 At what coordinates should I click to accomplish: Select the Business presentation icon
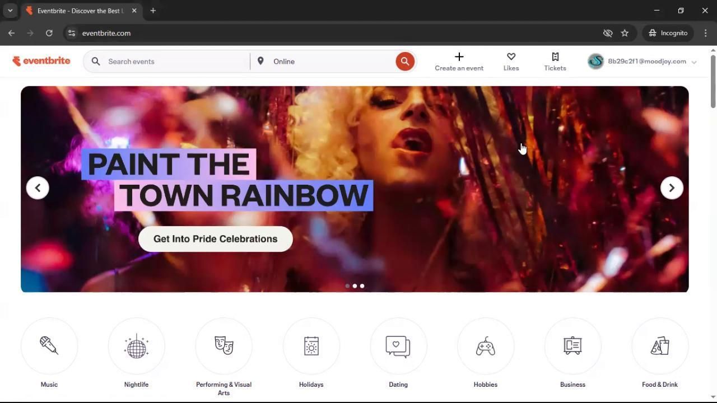tap(572, 346)
